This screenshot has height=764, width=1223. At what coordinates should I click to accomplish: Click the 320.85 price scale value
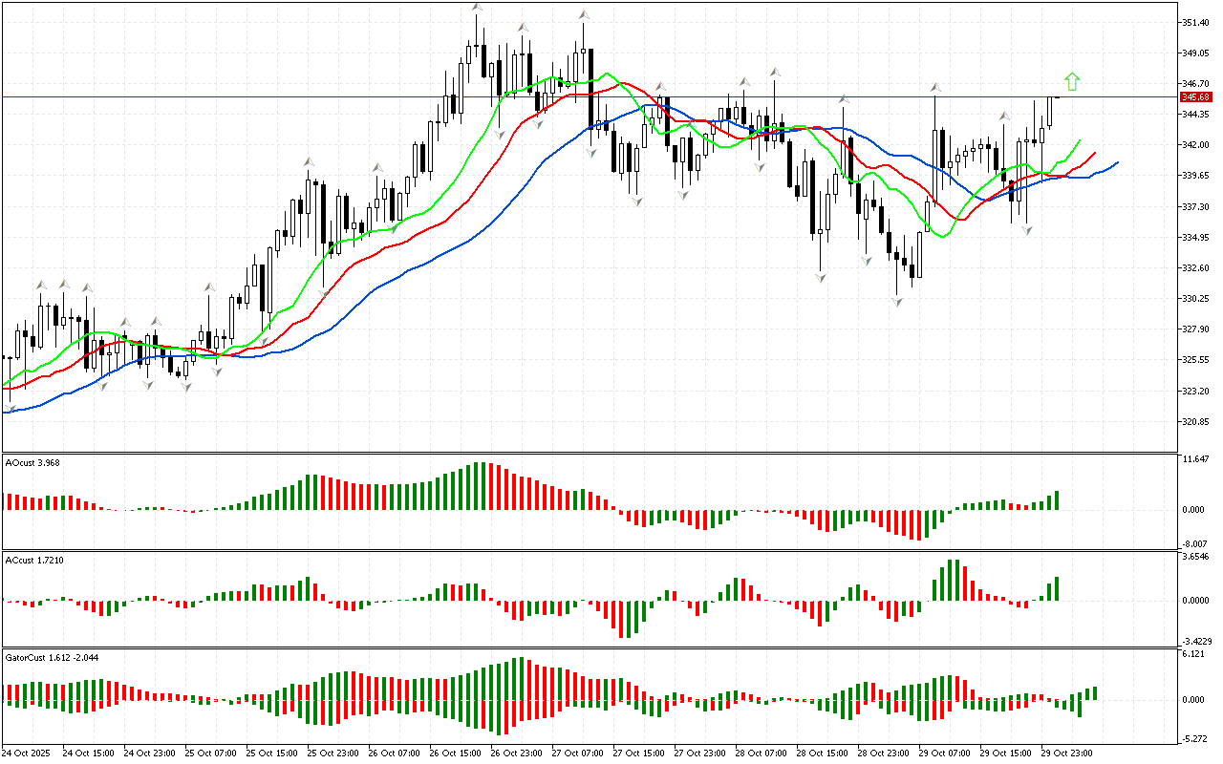pos(1195,421)
